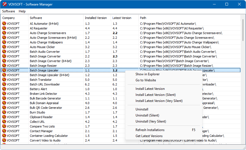Select Batch Audio Converter software name

click(x=45, y=52)
